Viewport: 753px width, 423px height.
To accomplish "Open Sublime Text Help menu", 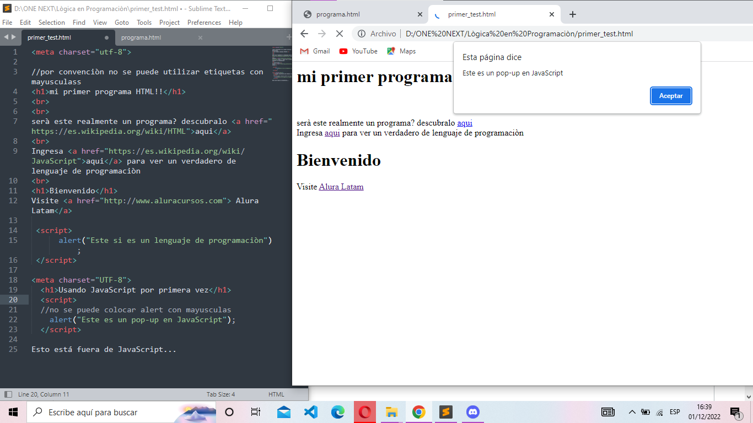I will coord(235,23).
